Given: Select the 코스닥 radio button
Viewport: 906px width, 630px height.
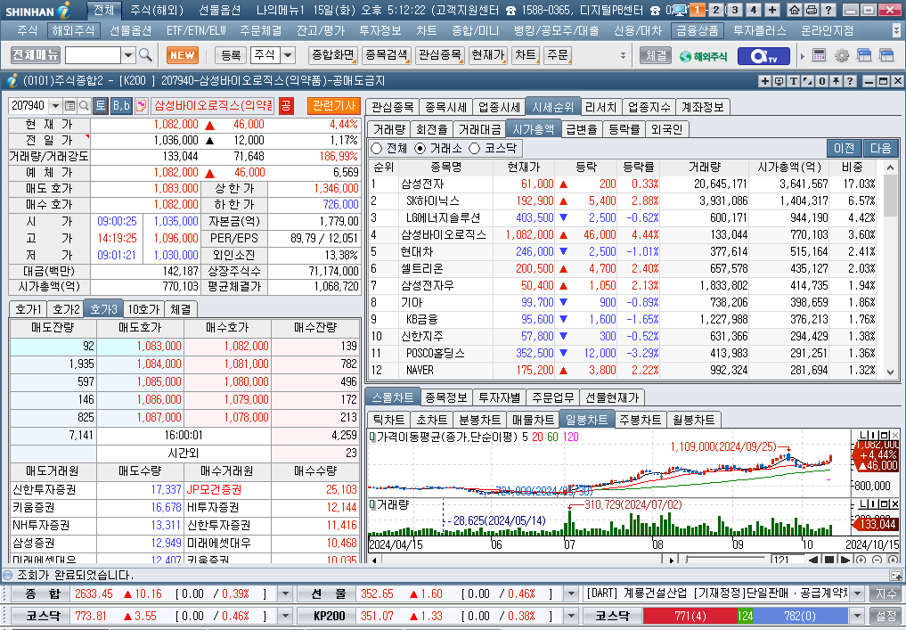Looking at the screenshot, I should [x=475, y=149].
